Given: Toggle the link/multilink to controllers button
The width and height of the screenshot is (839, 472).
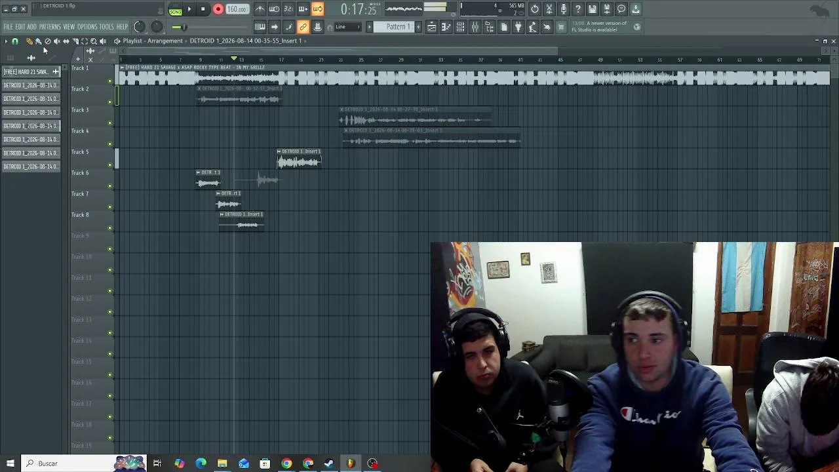Looking at the screenshot, I should pyautogui.click(x=303, y=27).
